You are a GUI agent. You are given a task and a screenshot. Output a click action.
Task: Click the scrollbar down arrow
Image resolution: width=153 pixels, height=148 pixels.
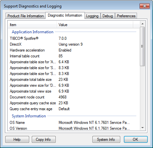click(143, 128)
